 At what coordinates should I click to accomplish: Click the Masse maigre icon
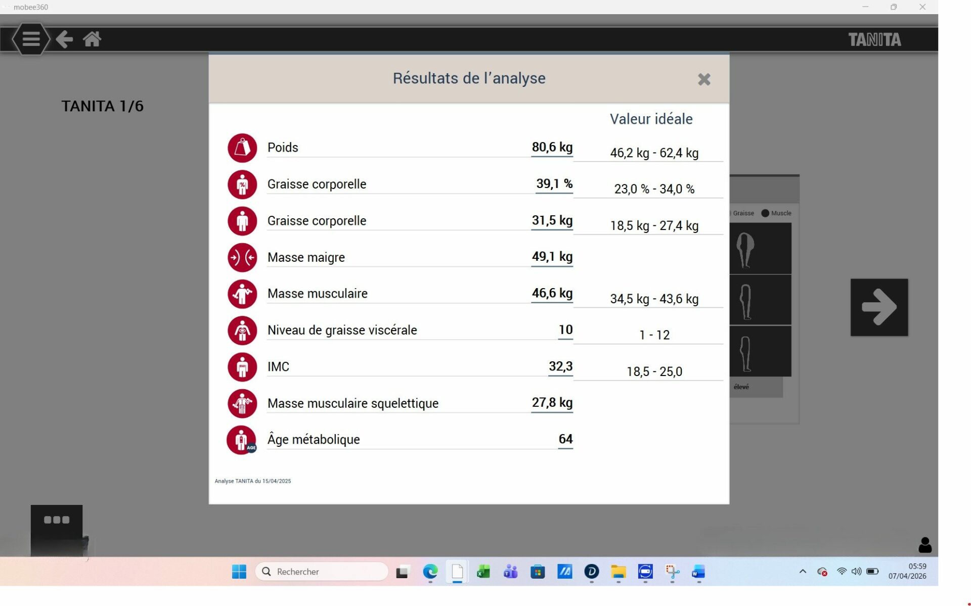point(242,258)
